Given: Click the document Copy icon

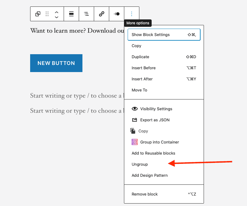Looking at the screenshot, I should point(133,131).
